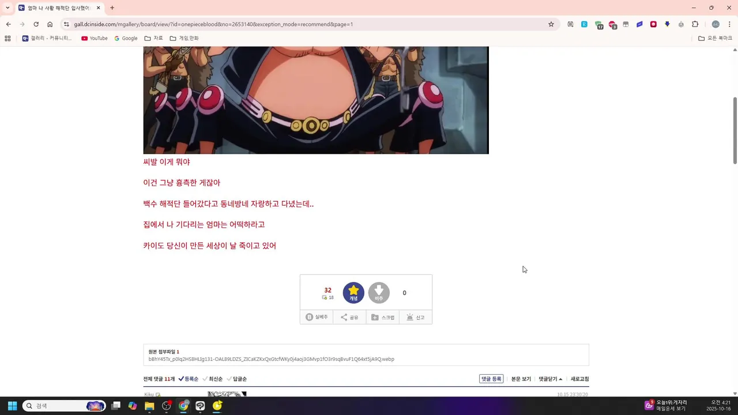Viewport: 738px width, 415px height.
Task: Go to the browser home page
Action: coord(50,24)
